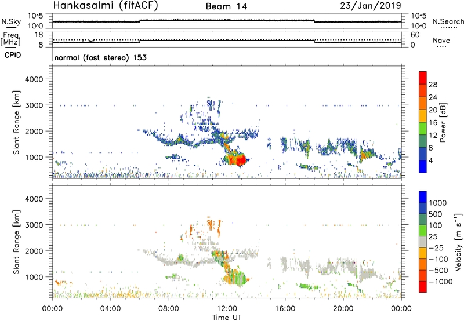The width and height of the screenshot is (464, 321).
Task: Click the "100" value on velocity colorbar
Action: [x=436, y=225]
